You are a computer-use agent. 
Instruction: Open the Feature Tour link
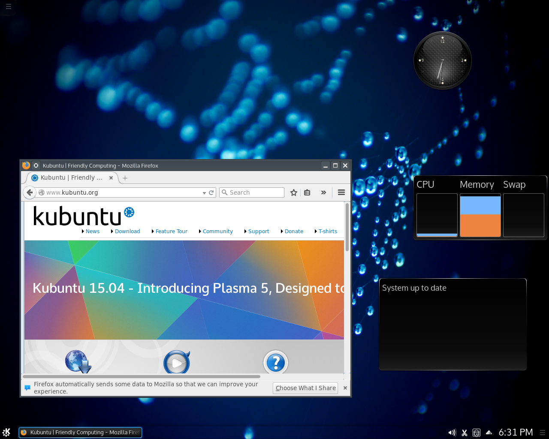pyautogui.click(x=172, y=231)
